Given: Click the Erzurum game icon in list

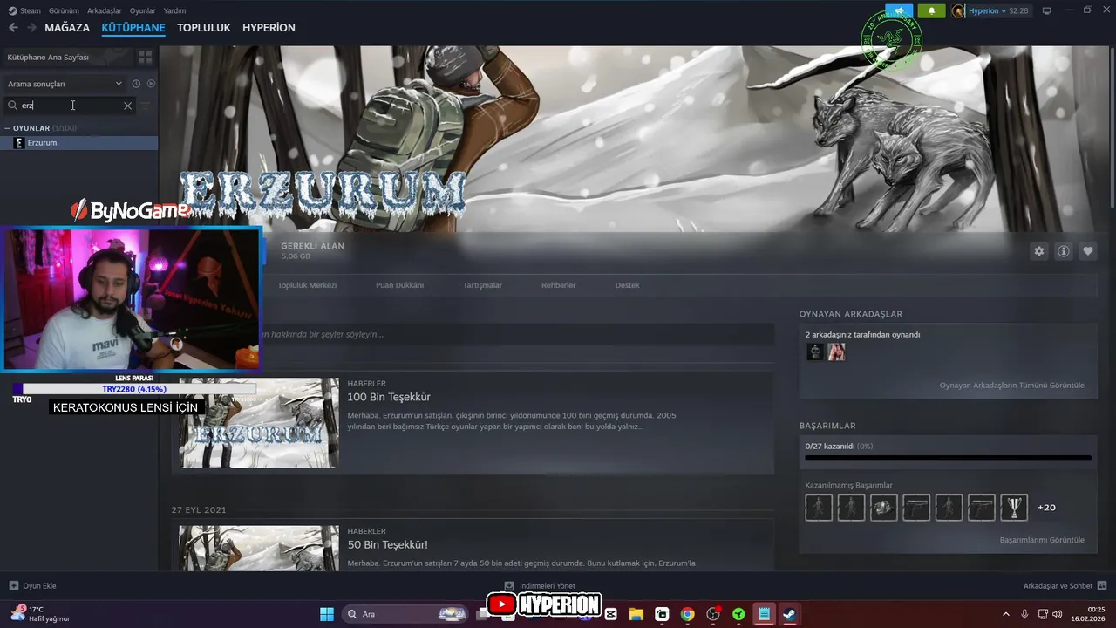Looking at the screenshot, I should pyautogui.click(x=19, y=143).
